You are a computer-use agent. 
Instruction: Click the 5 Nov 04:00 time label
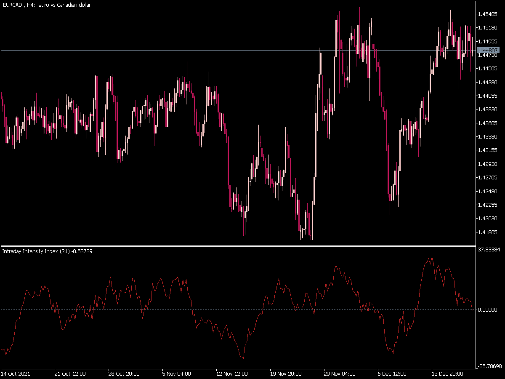(x=177, y=374)
